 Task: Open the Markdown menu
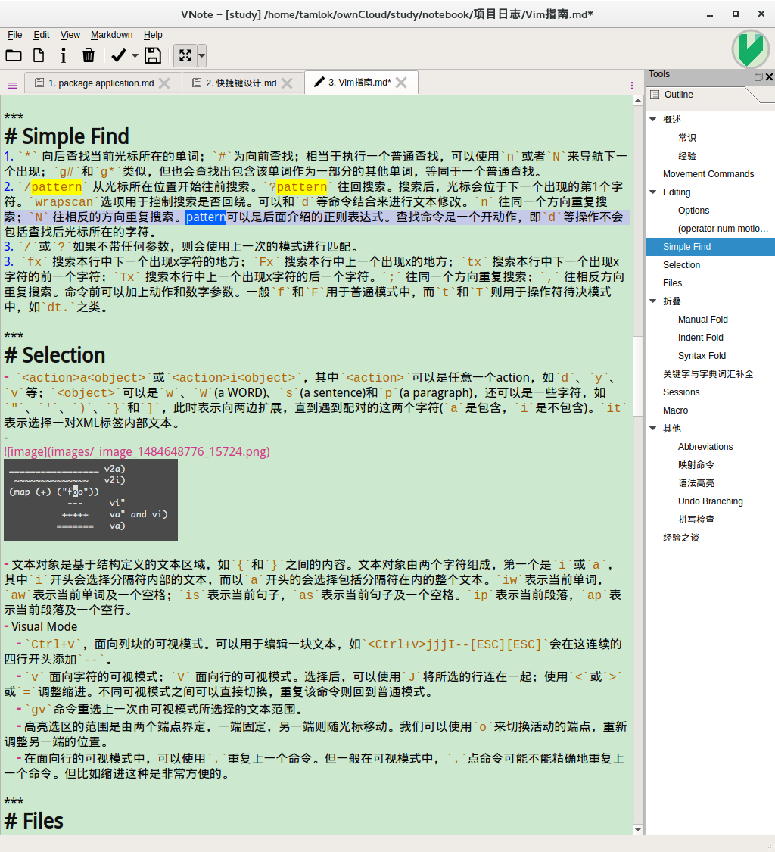pos(111,34)
